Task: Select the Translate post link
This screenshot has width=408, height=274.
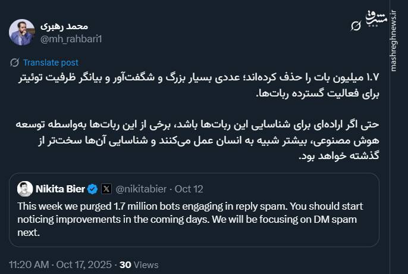Action: (51, 63)
